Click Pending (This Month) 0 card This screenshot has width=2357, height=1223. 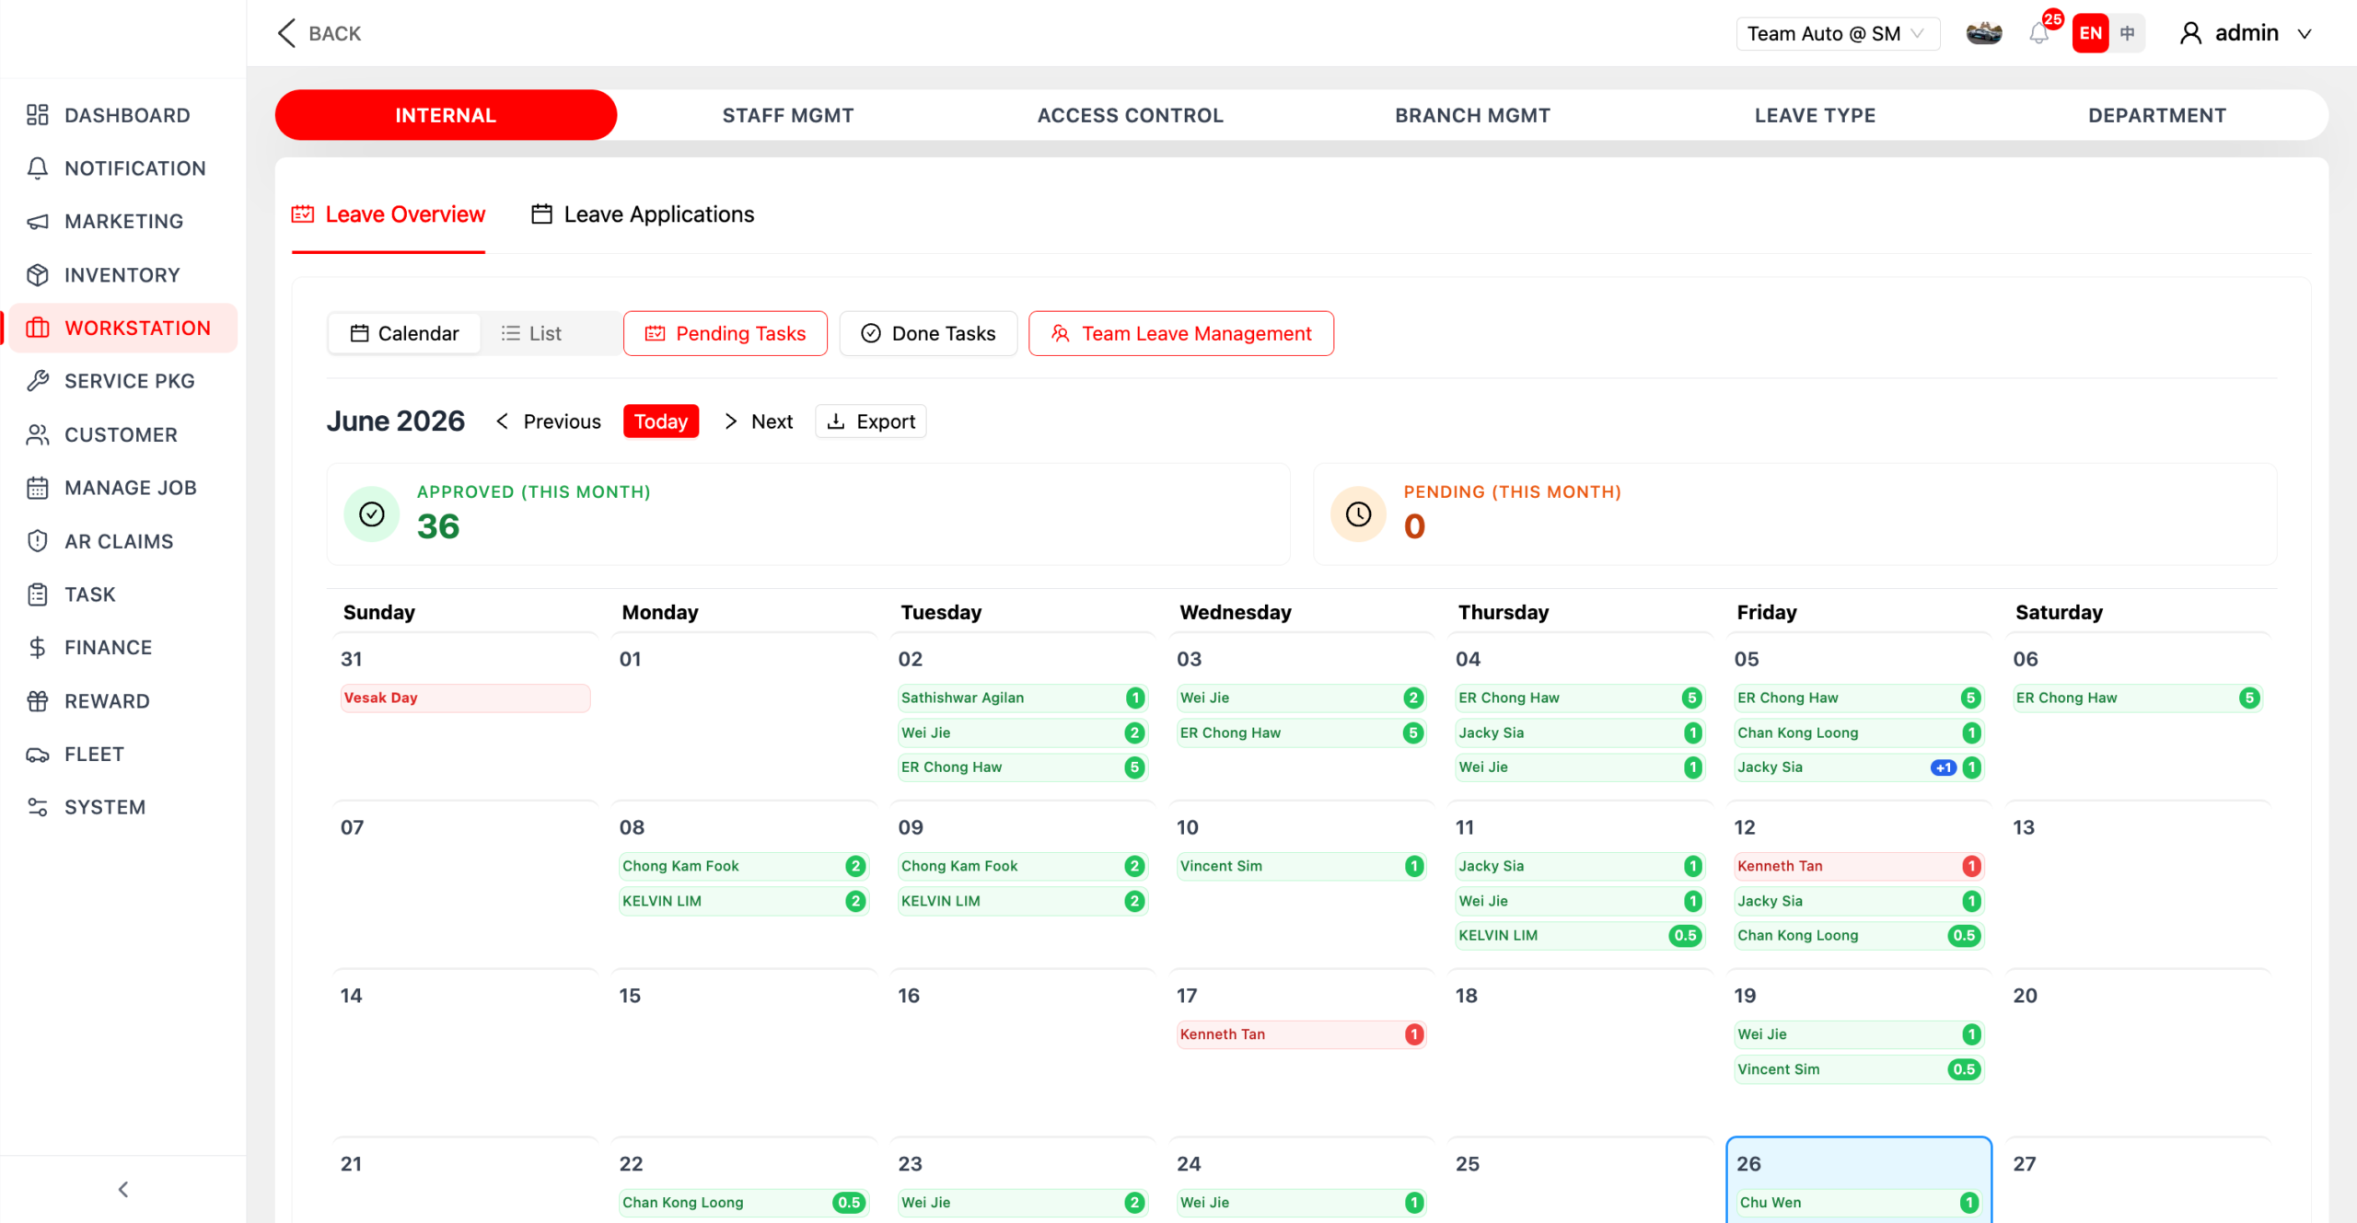[x=1795, y=514]
